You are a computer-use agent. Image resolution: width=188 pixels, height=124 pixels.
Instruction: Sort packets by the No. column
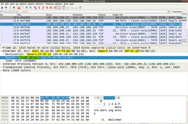(x=1, y=15)
